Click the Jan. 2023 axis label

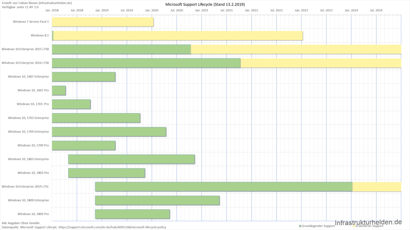coord(301,10)
